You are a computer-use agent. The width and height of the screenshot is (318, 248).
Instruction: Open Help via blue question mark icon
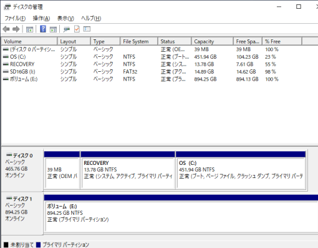coord(43,29)
